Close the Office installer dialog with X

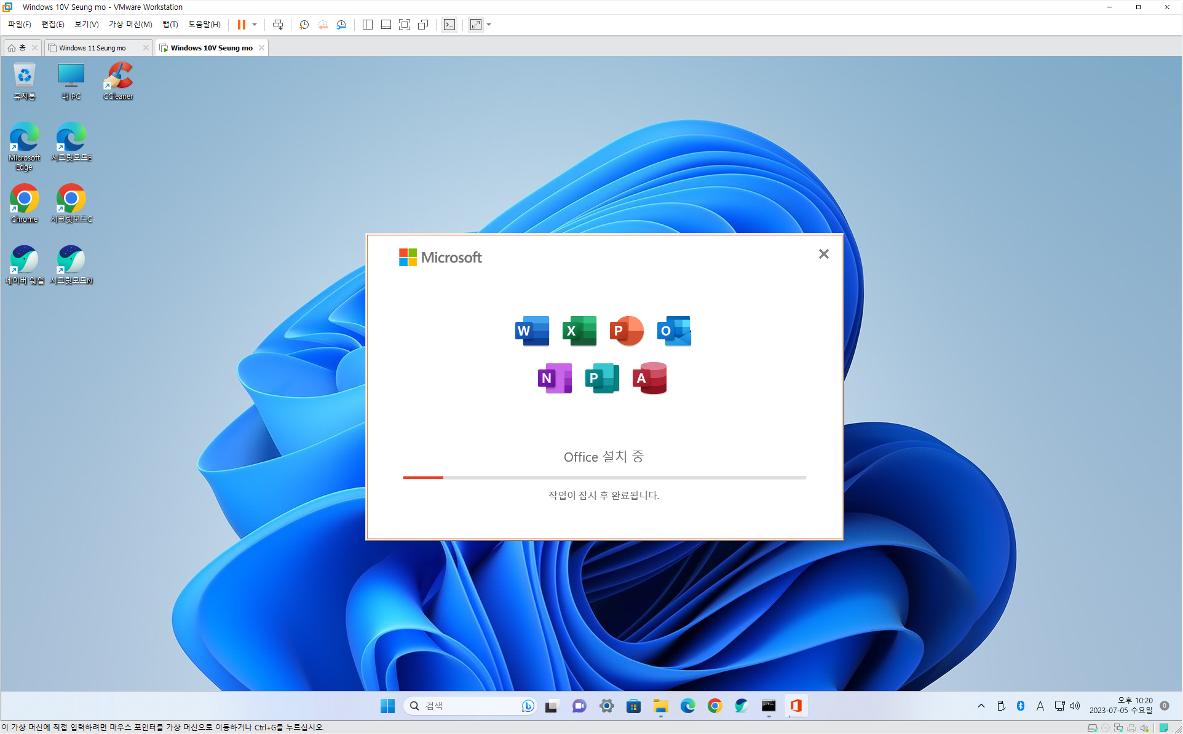click(823, 254)
